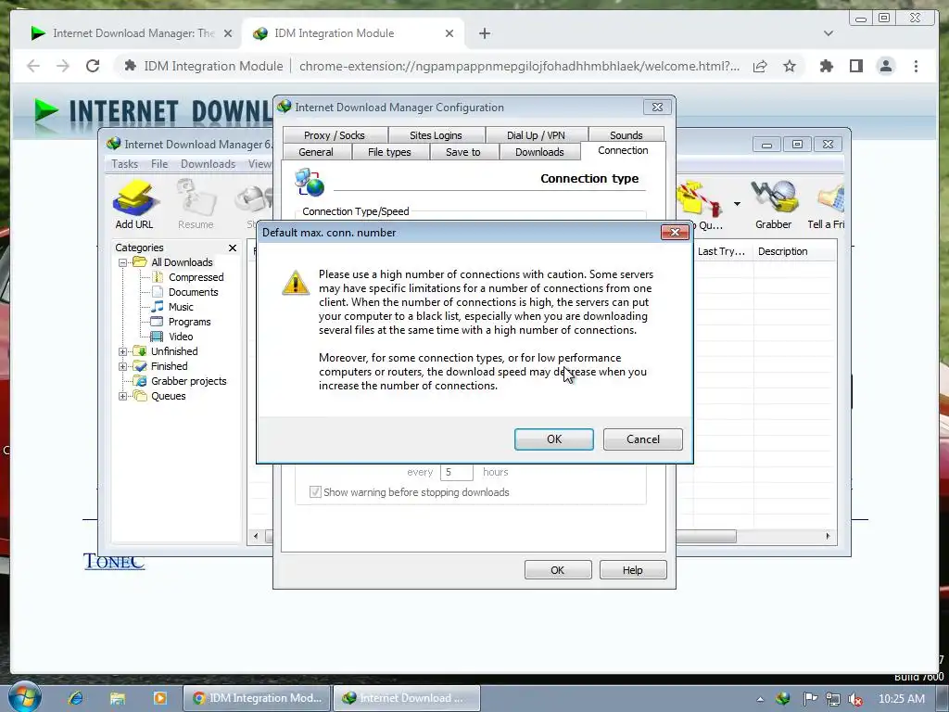Screen dimensions: 949x712
Task: Open the Chrome extensions puzzle icon
Action: coord(826,66)
